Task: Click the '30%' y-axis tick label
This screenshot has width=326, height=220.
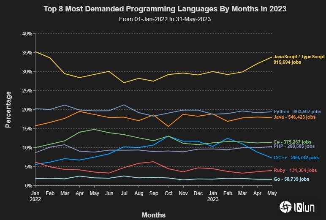Action: pos(27,72)
